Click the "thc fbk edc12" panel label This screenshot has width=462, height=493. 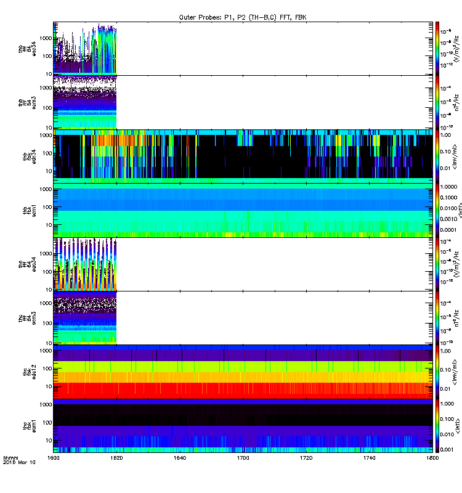click(30, 372)
